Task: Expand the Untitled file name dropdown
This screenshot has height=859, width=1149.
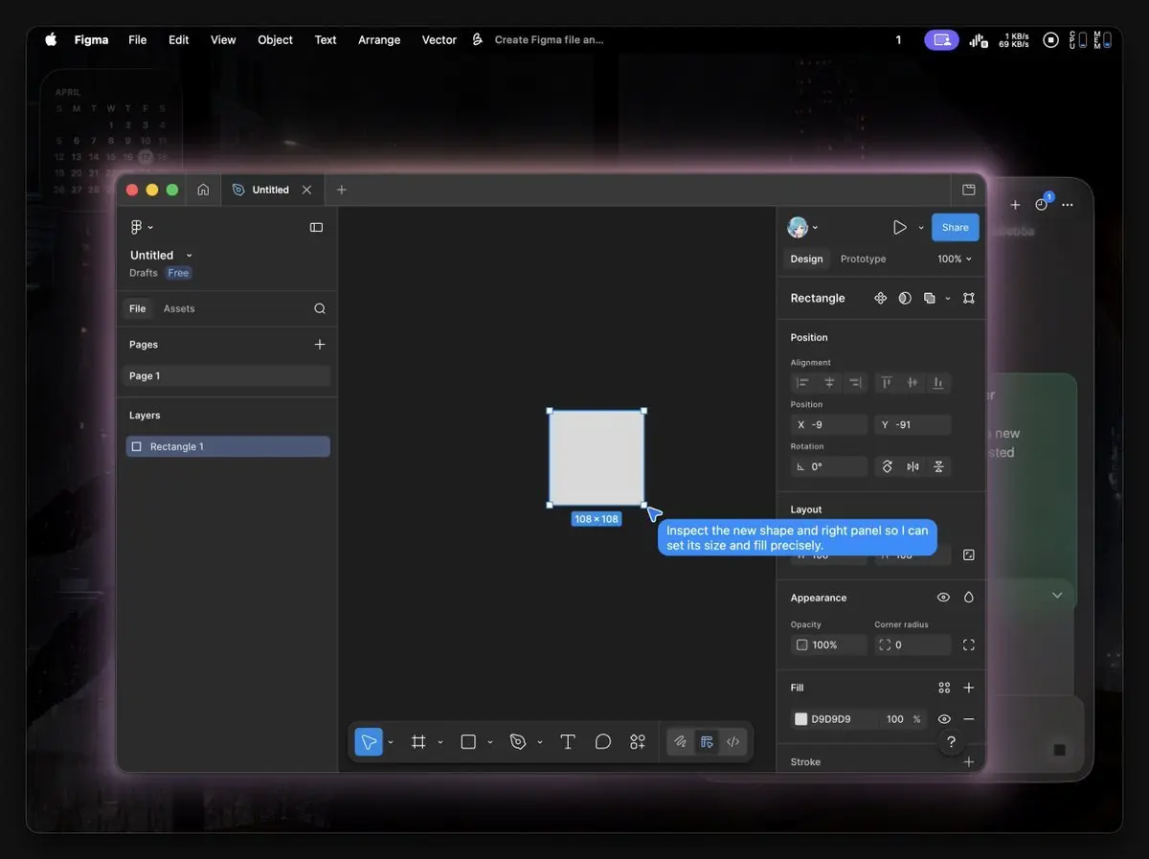Action: pyautogui.click(x=189, y=256)
